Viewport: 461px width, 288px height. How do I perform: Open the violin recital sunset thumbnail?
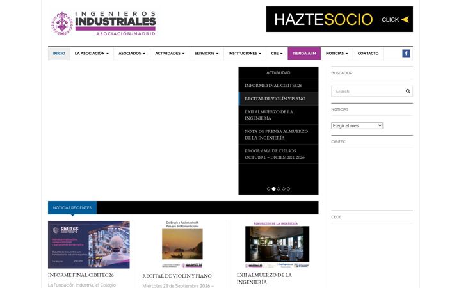point(182,244)
